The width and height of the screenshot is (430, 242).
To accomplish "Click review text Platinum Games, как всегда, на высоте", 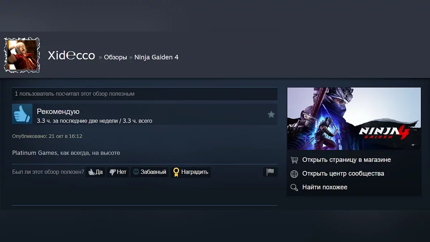I will coord(66,153).
